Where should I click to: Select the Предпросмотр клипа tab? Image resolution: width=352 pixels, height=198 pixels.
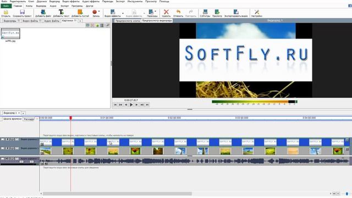pyautogui.click(x=127, y=21)
